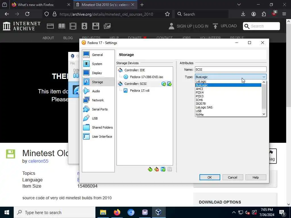
Task: Open the USB settings category
Action: 98,118
